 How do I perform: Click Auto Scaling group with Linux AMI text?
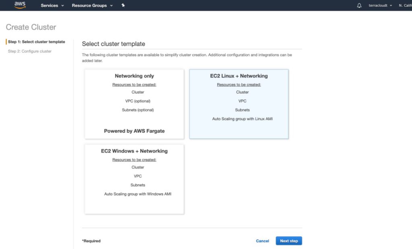(242, 119)
